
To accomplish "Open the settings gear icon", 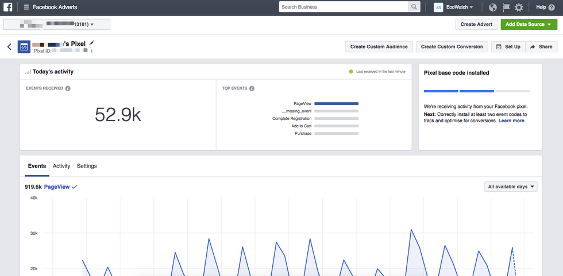I will coord(519,7).
